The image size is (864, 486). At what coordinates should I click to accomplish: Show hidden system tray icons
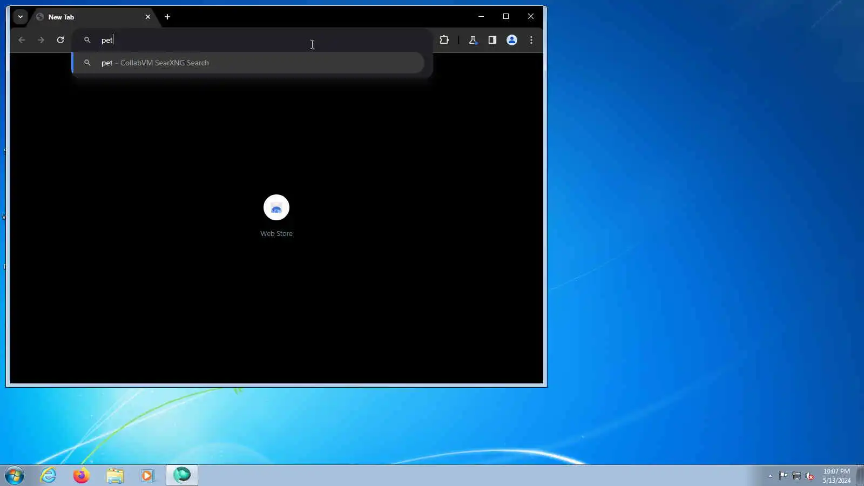[770, 476]
